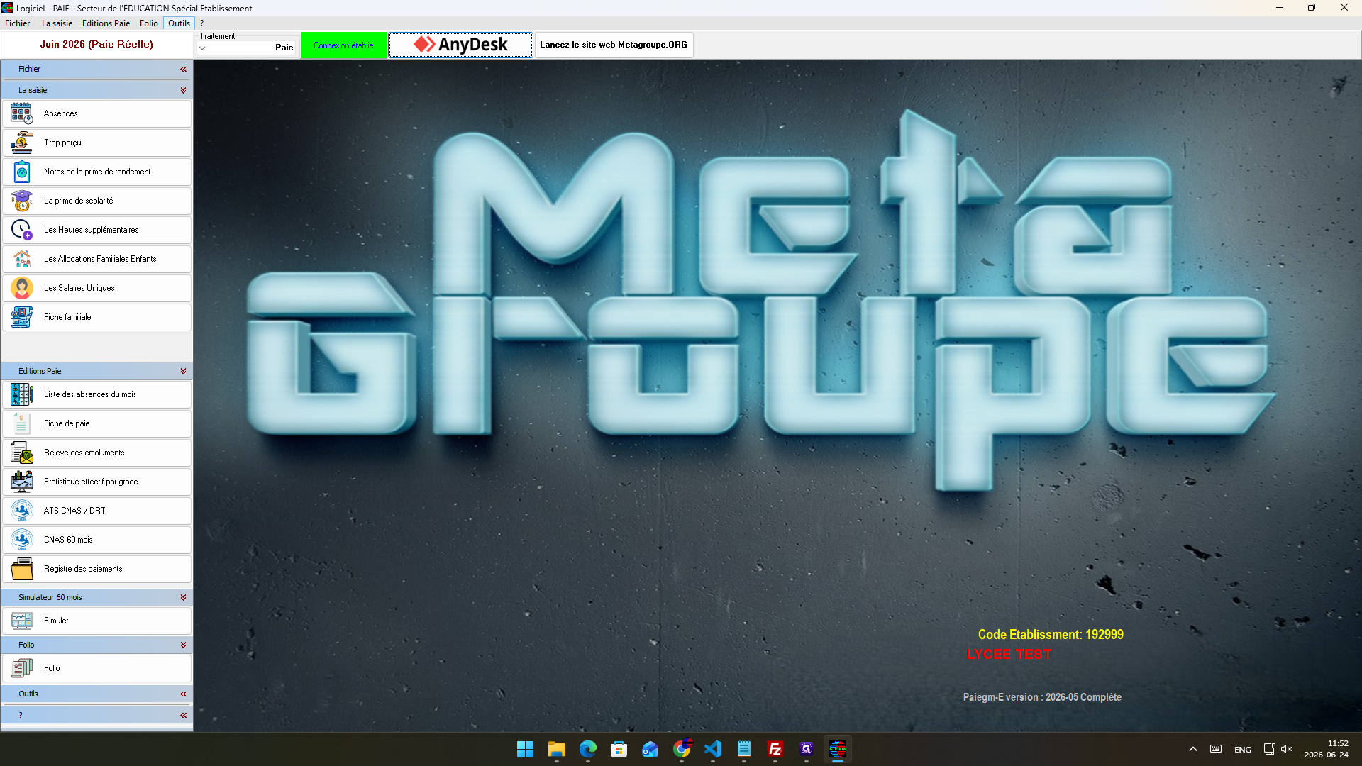Open Microsoft Store from the taskbar
The image size is (1362, 766).
pyautogui.click(x=619, y=749)
